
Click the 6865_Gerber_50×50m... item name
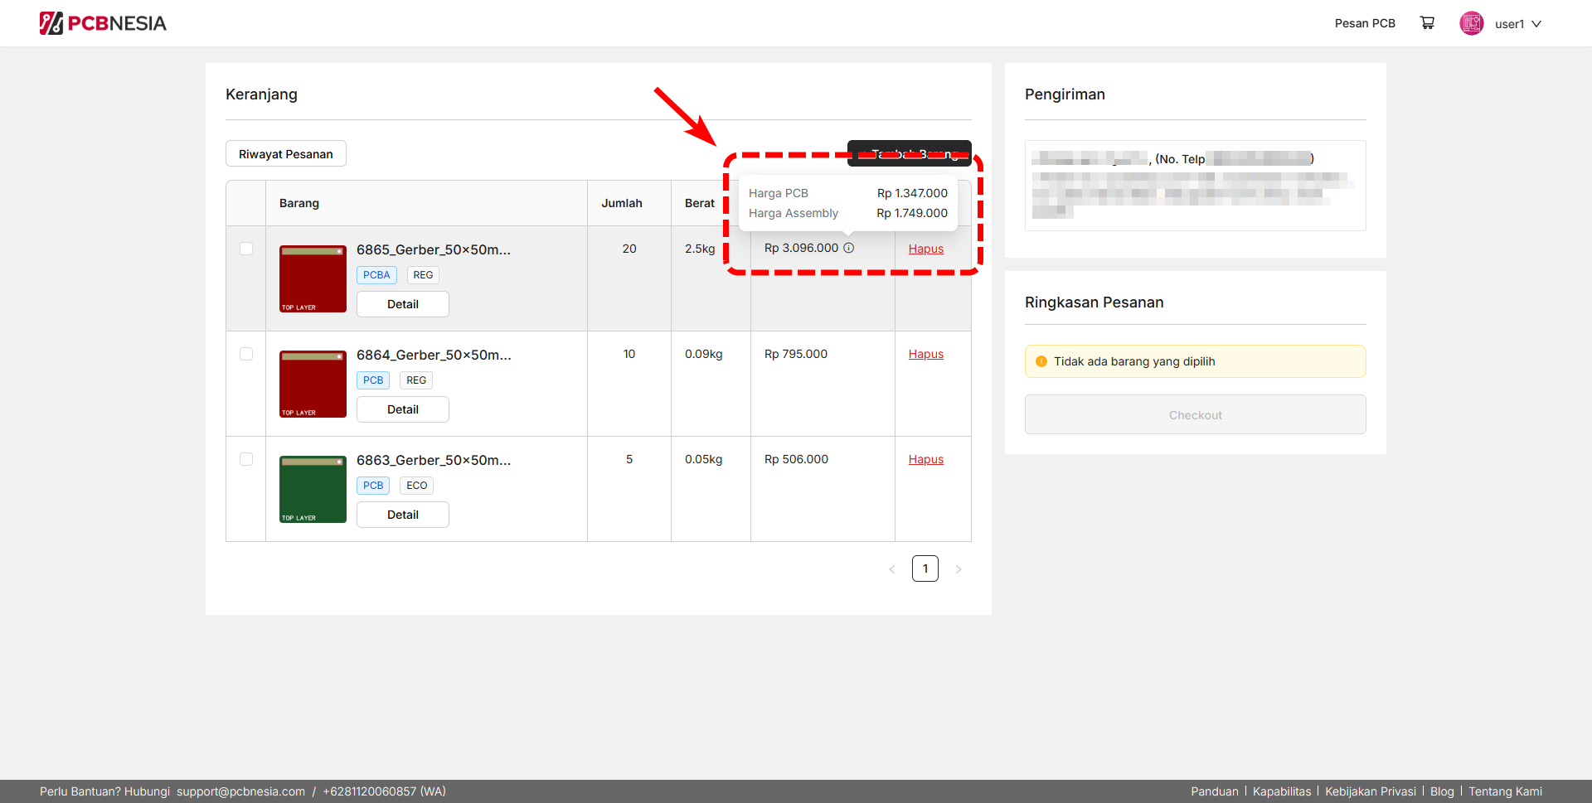point(434,249)
